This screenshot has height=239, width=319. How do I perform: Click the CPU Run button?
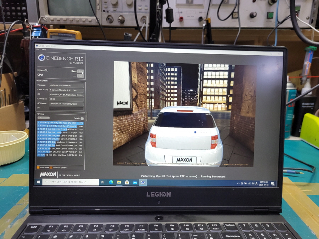80,76
